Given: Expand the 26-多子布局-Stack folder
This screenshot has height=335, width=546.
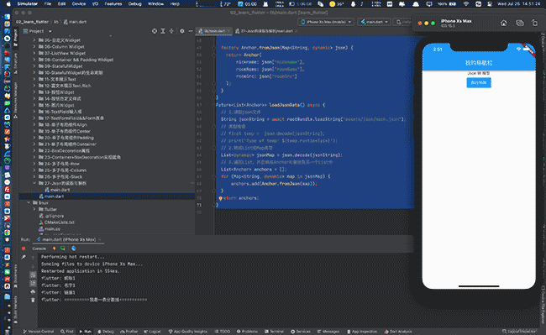Looking at the screenshot, I should tap(34, 176).
